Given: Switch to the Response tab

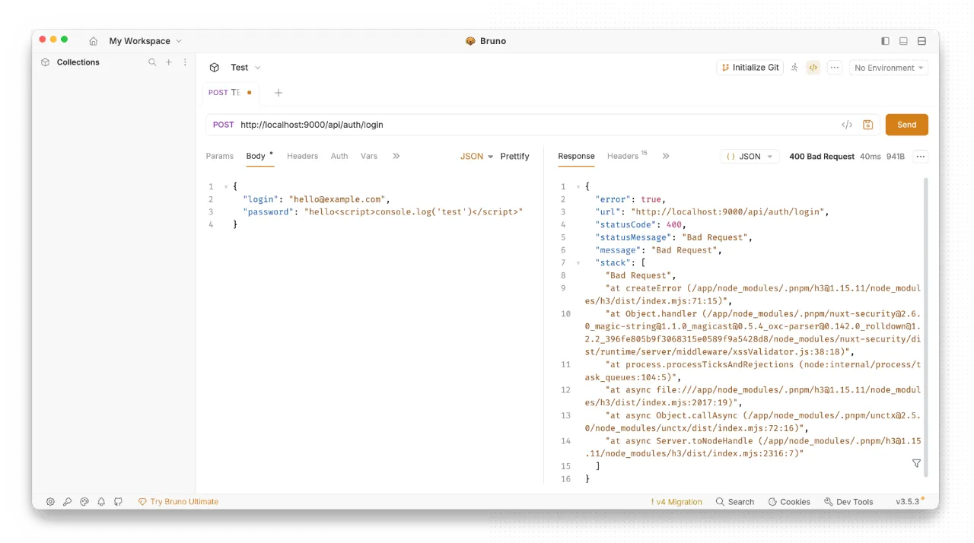Looking at the screenshot, I should click(x=576, y=156).
